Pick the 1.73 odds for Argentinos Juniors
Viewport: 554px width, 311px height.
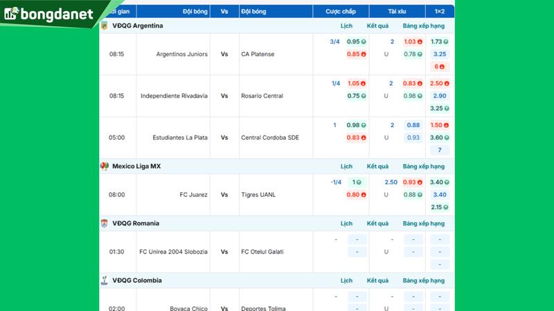coord(439,41)
